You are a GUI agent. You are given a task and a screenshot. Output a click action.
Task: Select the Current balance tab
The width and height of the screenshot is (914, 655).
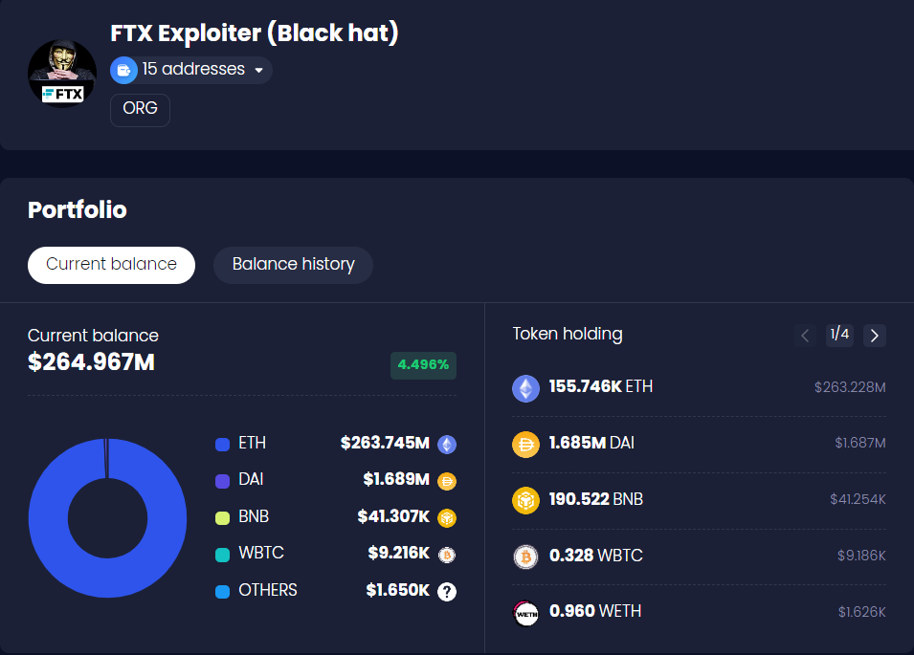(x=111, y=265)
